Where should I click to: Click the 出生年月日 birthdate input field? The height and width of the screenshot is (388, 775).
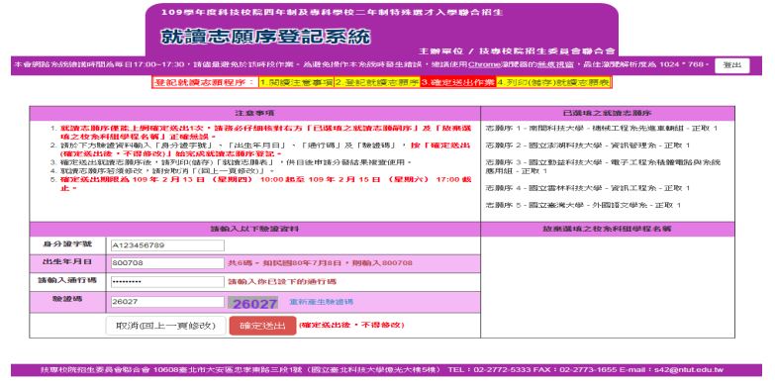click(167, 263)
